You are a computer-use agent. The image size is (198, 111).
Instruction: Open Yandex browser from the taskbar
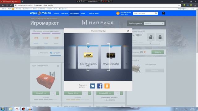(17, 109)
